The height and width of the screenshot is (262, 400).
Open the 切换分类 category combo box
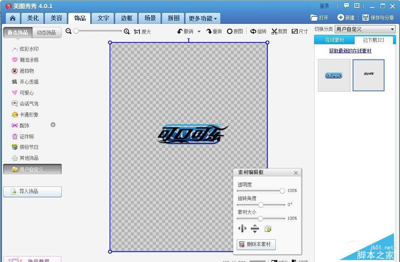[x=365, y=29]
